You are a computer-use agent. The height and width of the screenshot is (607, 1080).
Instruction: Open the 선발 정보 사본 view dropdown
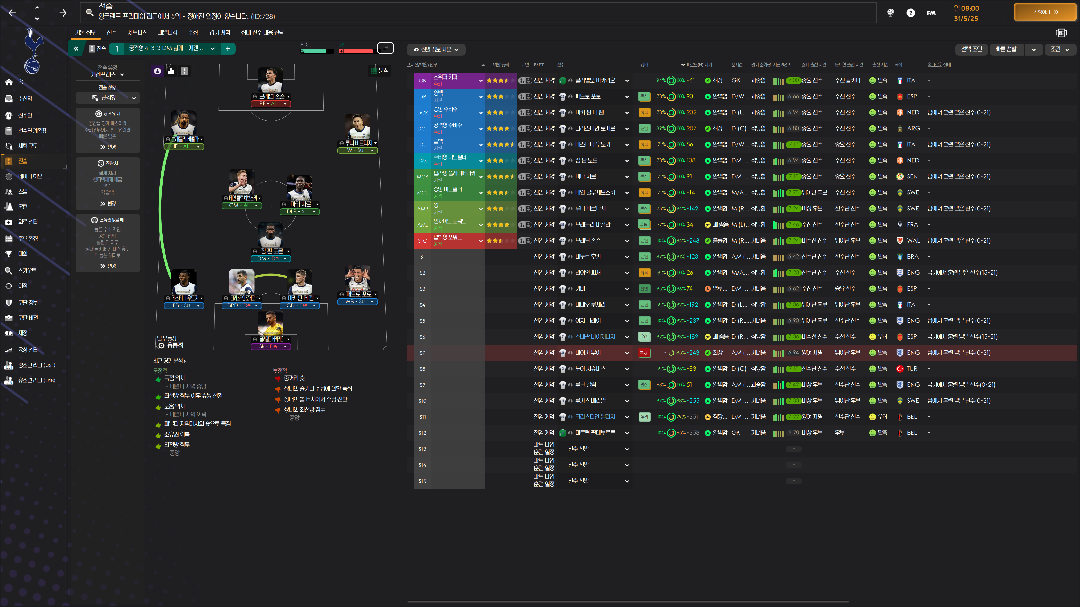436,49
